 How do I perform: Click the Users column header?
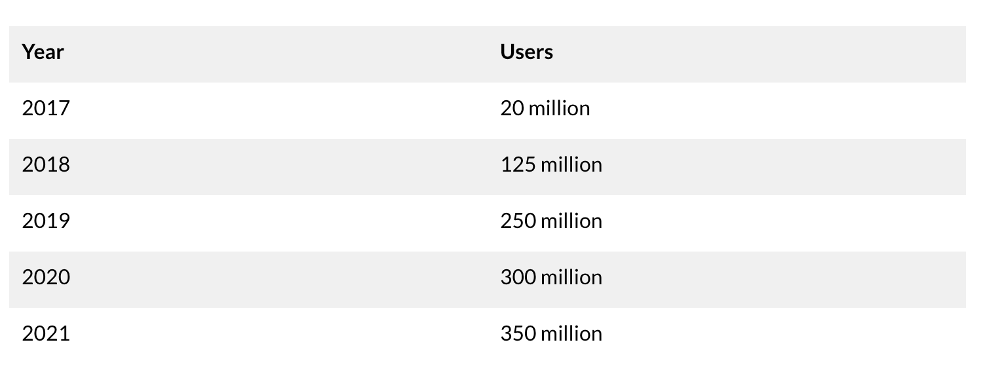click(526, 52)
